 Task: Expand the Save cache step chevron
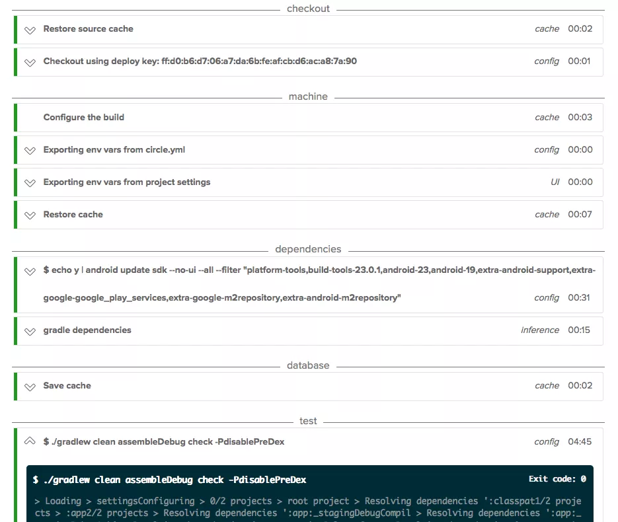pos(30,387)
